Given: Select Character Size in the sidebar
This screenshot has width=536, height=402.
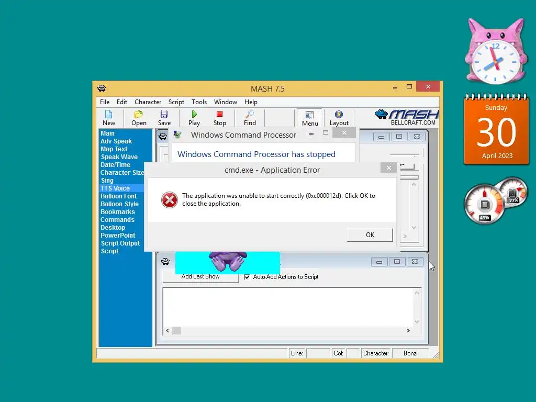Looking at the screenshot, I should tap(122, 173).
